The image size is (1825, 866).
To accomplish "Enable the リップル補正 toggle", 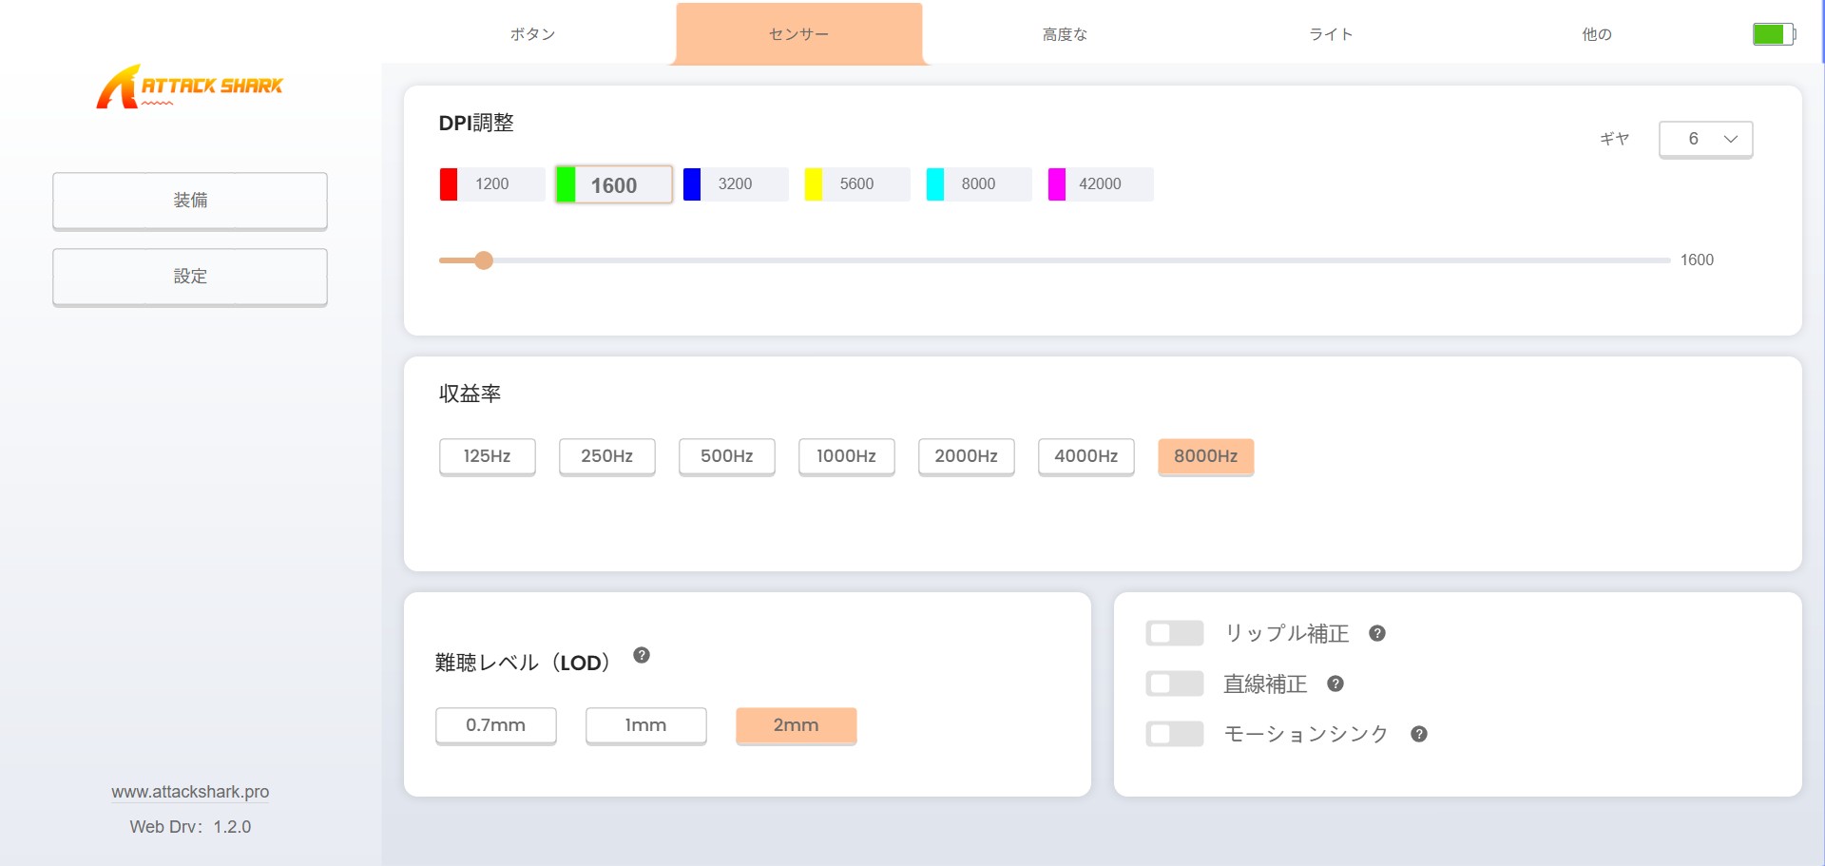I will pos(1175,633).
